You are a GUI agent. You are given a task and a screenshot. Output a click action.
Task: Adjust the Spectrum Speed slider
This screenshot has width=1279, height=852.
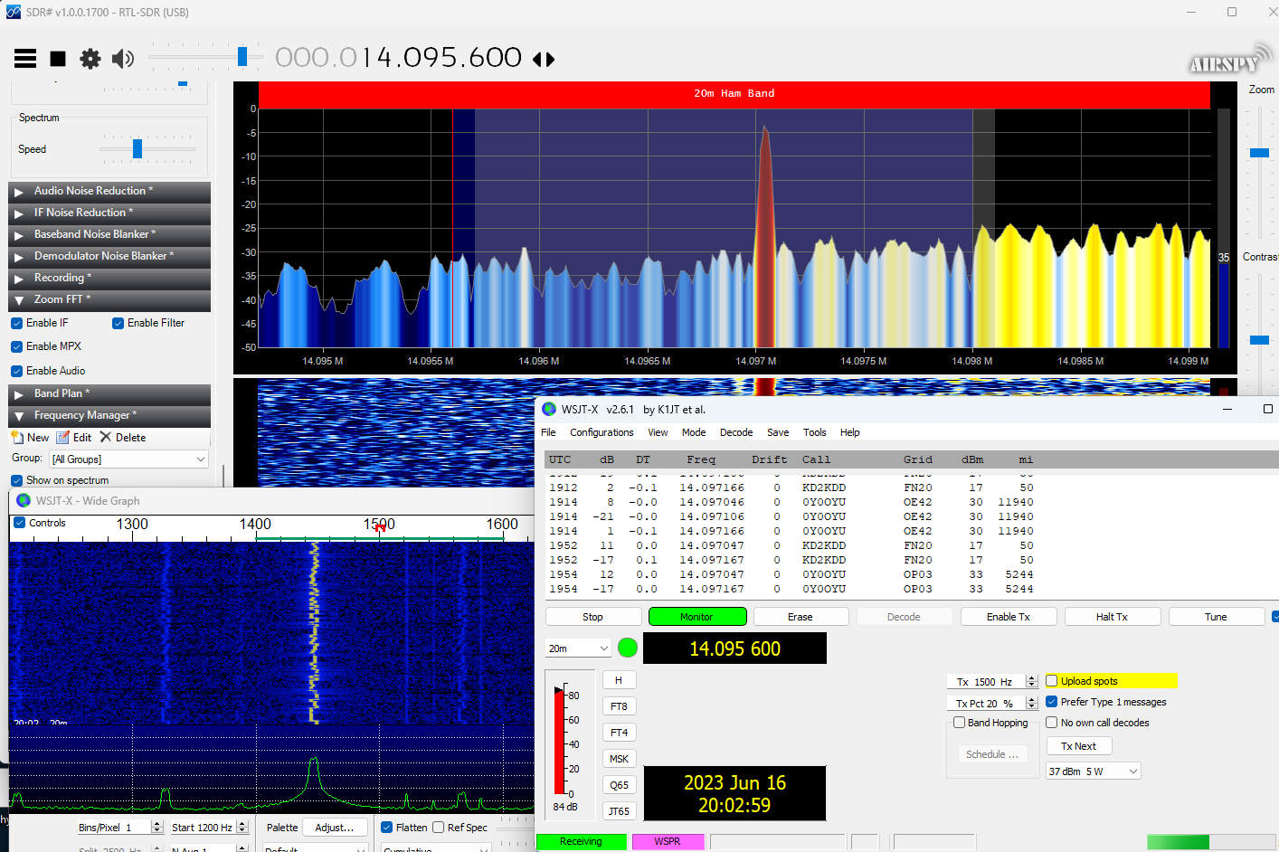(137, 149)
